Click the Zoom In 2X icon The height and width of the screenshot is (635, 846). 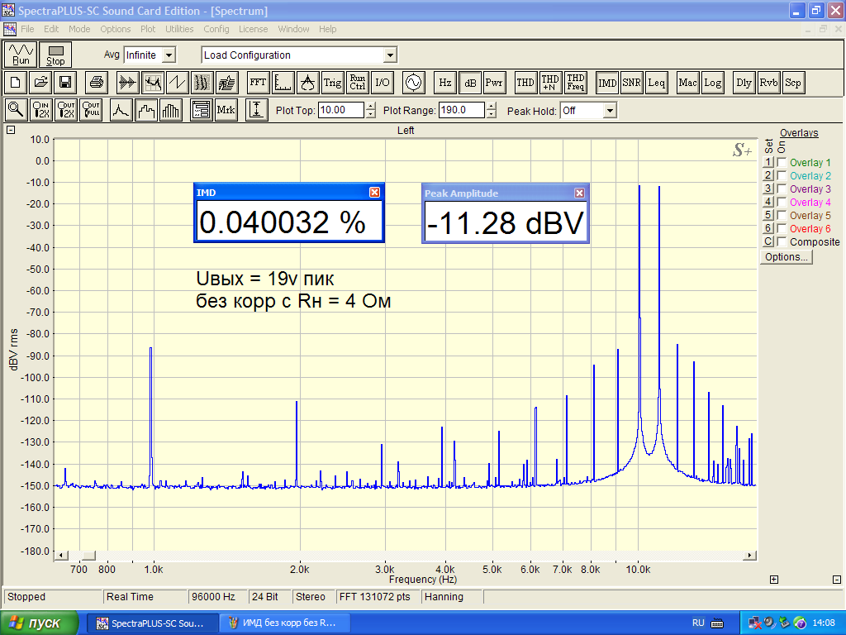click(40, 110)
